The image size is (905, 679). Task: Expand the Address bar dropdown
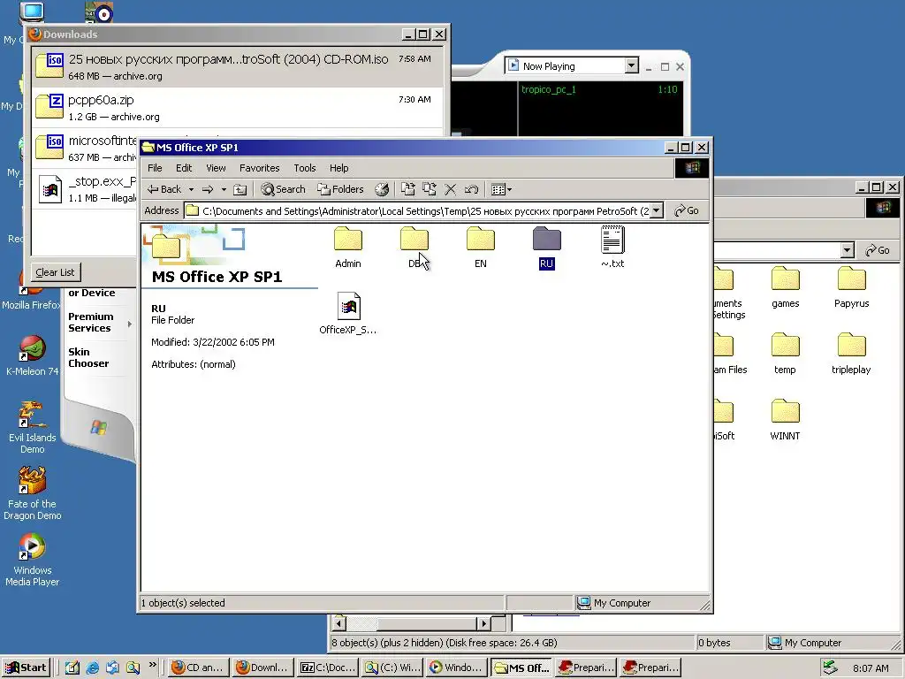(657, 210)
